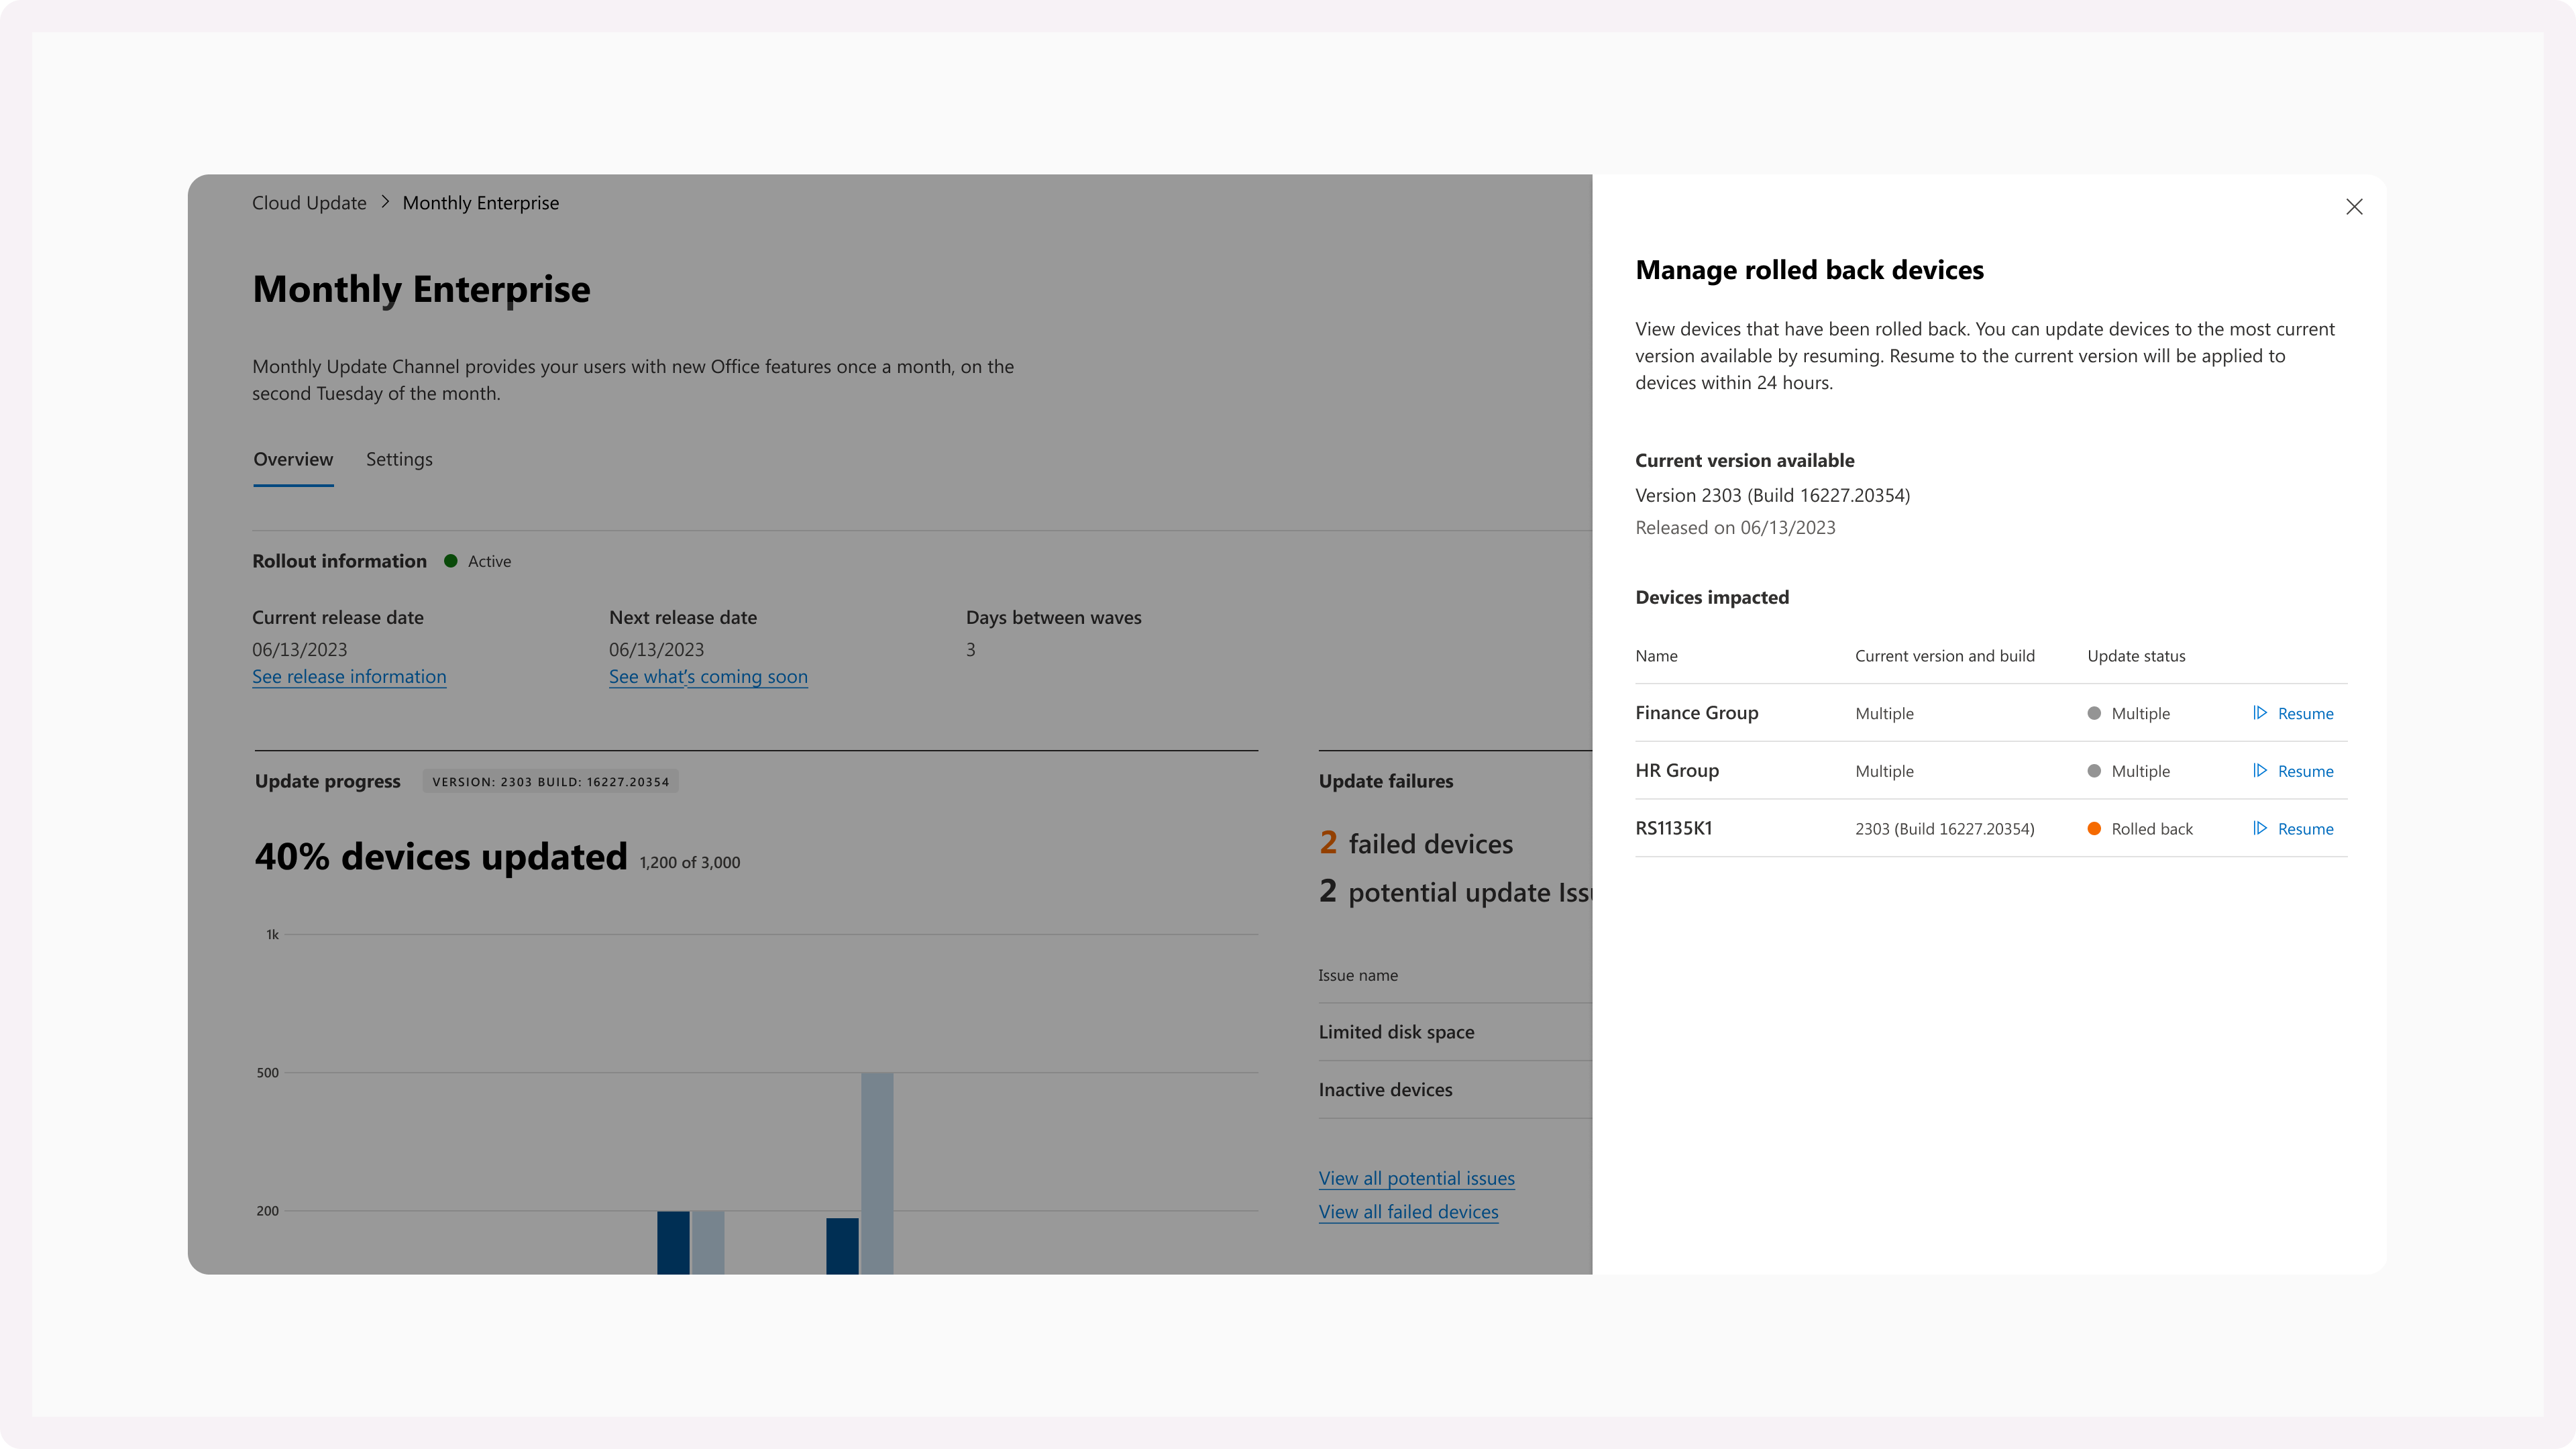Click the tall gray chart bar
The width and height of the screenshot is (2576, 1449).
click(x=877, y=1173)
